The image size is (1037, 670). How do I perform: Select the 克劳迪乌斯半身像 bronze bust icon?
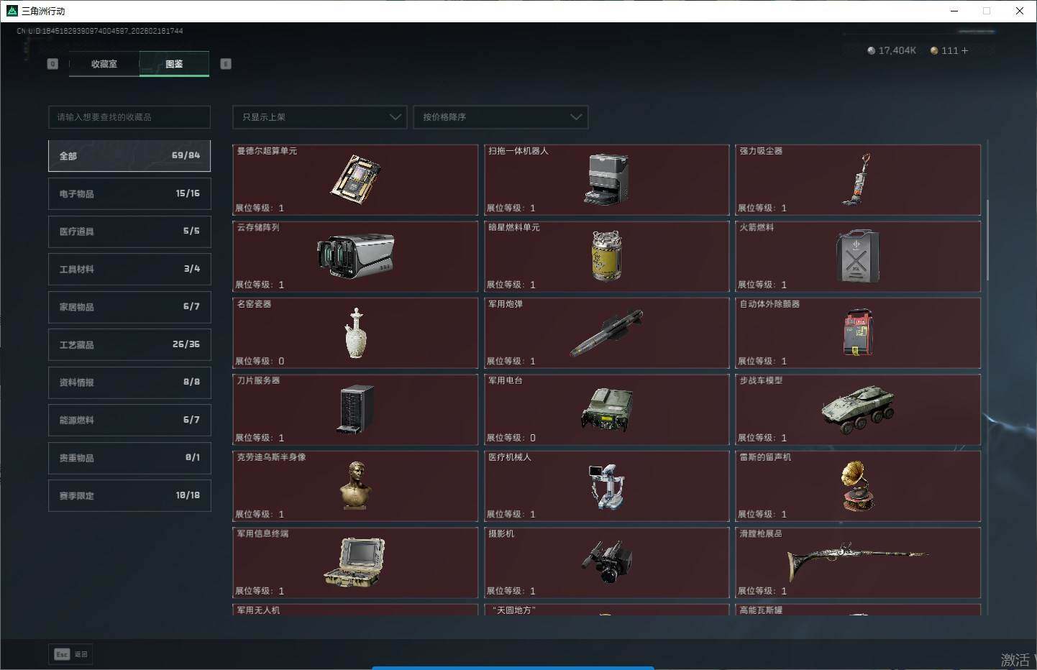coord(355,486)
